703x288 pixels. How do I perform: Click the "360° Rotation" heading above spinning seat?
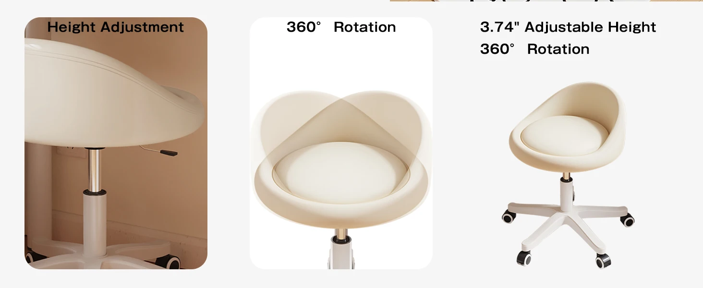click(x=341, y=27)
